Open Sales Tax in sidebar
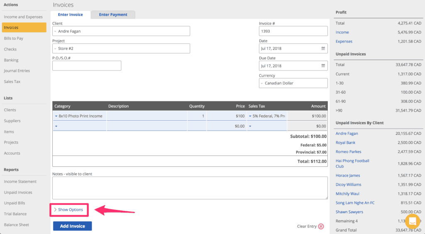The width and height of the screenshot is (425, 234). click(x=12, y=81)
